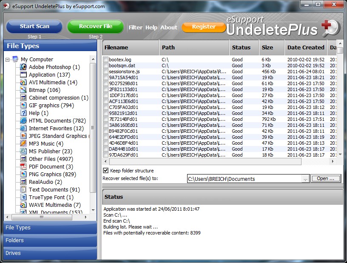Click the WAVE Multimedia icon
This screenshot has width=347, height=263.
coord(23,205)
